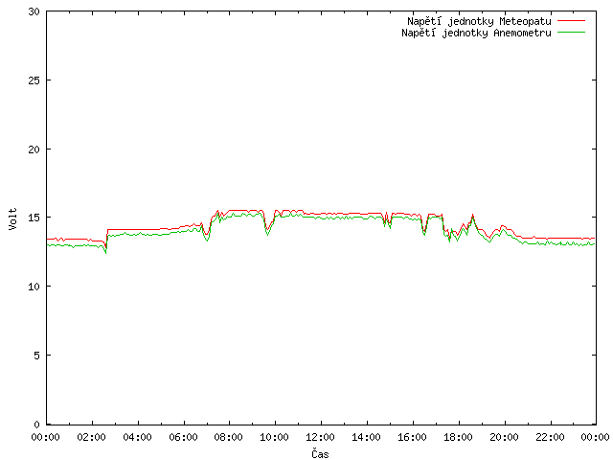Screen dimensions: 613x460
Task: Click the y-axis value 20
Action: click(x=34, y=149)
